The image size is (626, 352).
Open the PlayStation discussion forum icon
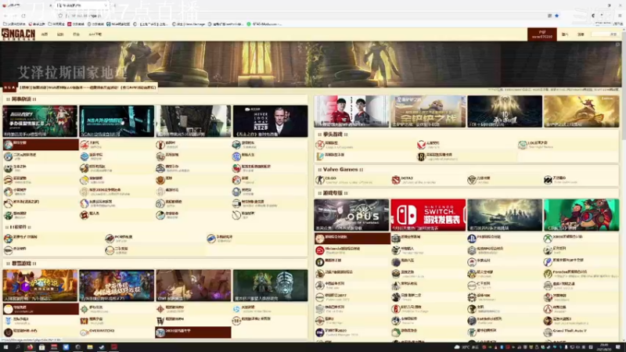[x=472, y=239]
